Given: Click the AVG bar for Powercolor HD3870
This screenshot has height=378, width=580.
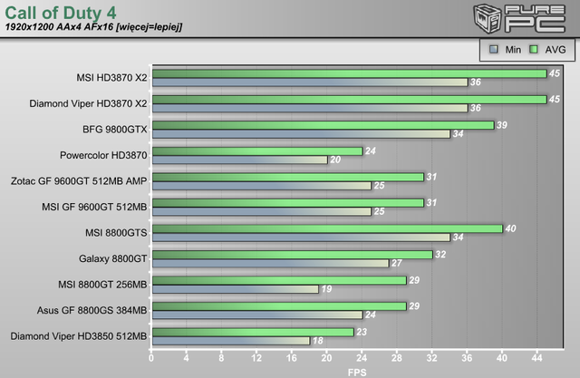Looking at the screenshot, I should click(257, 151).
